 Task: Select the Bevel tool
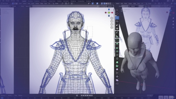click(x=117, y=51)
